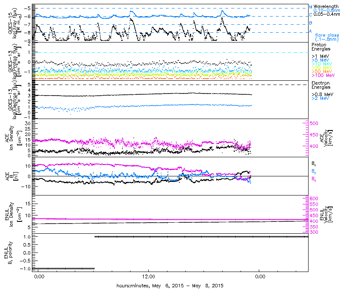Click the '1.0' Br polarity tick value
This screenshot has height=289, width=340.
(27, 237)
